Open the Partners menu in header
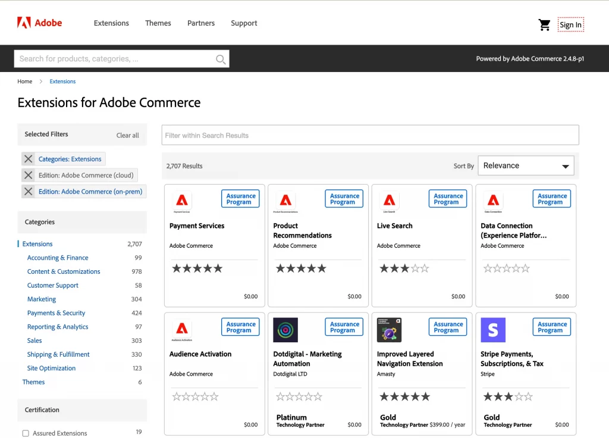This screenshot has width=609, height=440. [x=201, y=23]
